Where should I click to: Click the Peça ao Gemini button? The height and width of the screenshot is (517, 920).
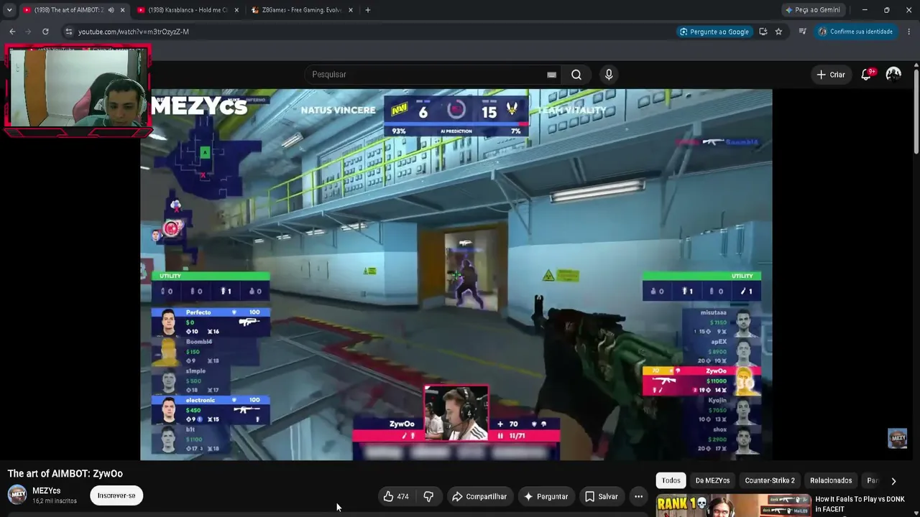click(812, 10)
